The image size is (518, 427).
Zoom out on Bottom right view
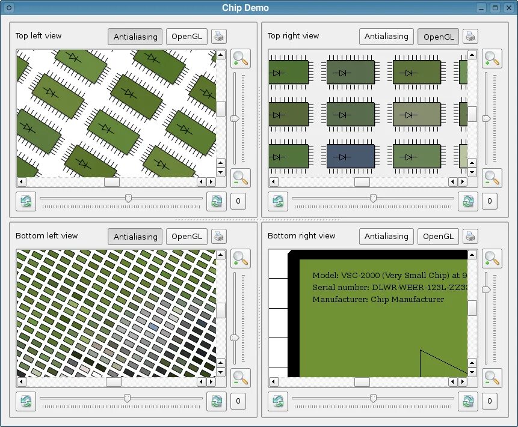tap(492, 378)
